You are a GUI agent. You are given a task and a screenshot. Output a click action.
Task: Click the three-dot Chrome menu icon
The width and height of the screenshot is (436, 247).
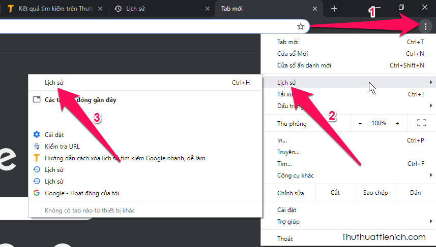425,26
